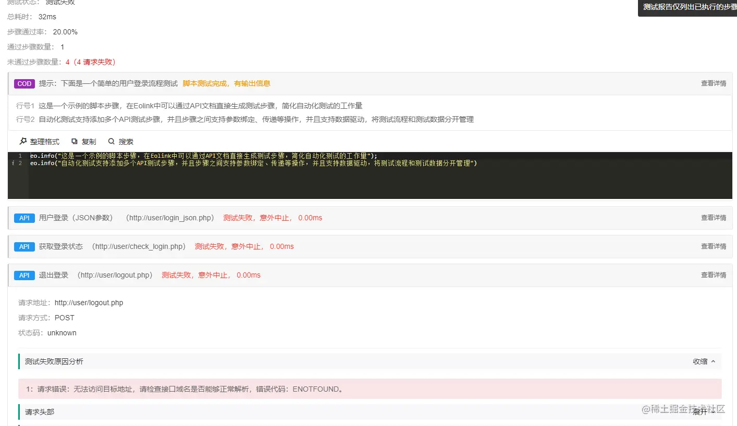Expand the 获取登录状态 step row

click(x=370, y=246)
